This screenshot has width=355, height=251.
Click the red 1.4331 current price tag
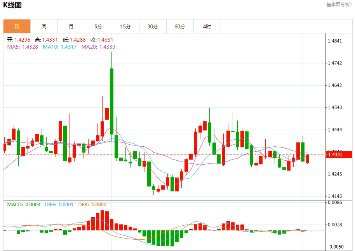coord(339,154)
